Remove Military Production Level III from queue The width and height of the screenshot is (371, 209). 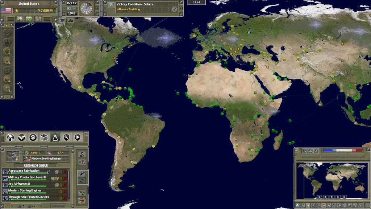click(x=64, y=178)
